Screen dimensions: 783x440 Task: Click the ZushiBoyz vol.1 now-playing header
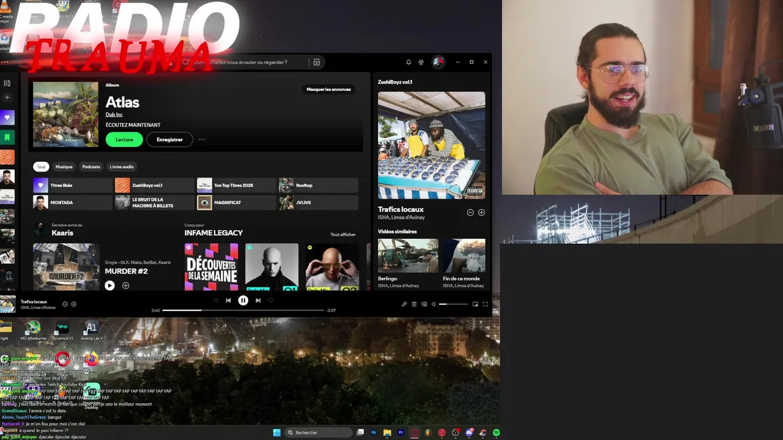point(395,82)
